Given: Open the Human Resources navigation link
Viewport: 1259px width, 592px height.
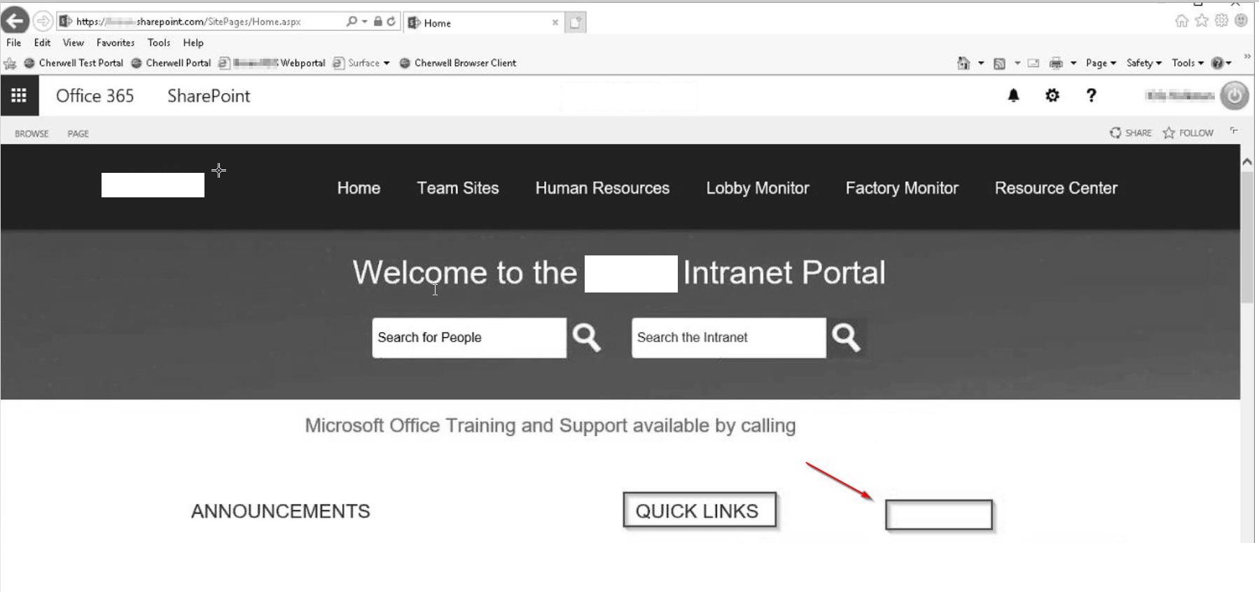Looking at the screenshot, I should coord(602,188).
